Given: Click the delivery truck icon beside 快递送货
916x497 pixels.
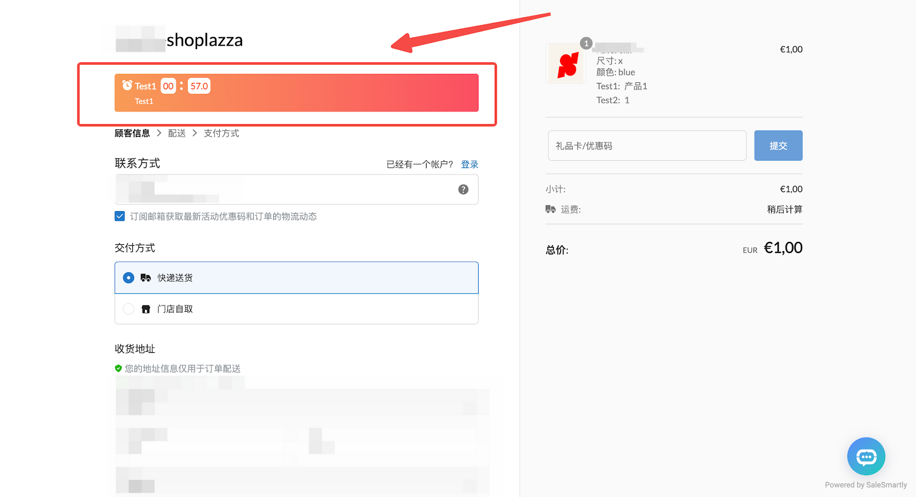Looking at the screenshot, I should (x=146, y=278).
